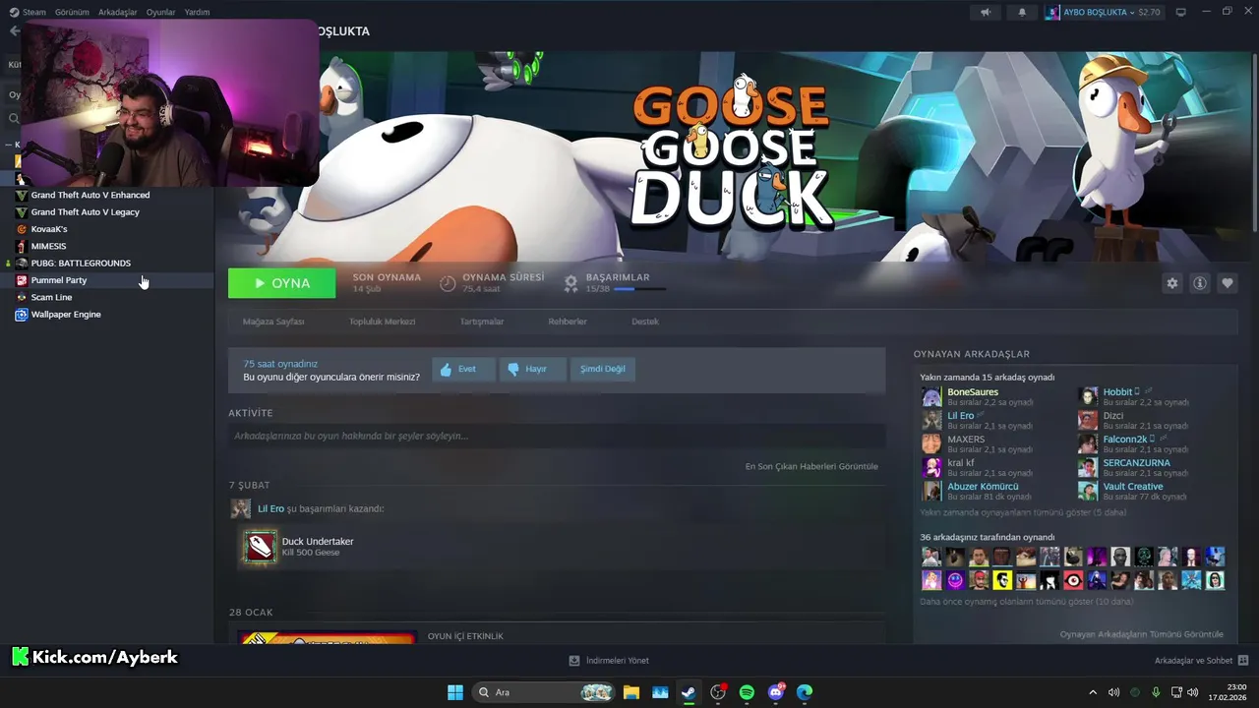The width and height of the screenshot is (1259, 708).
Task: Open İndirmeleri Yönet downloads manager
Action: pyautogui.click(x=609, y=661)
